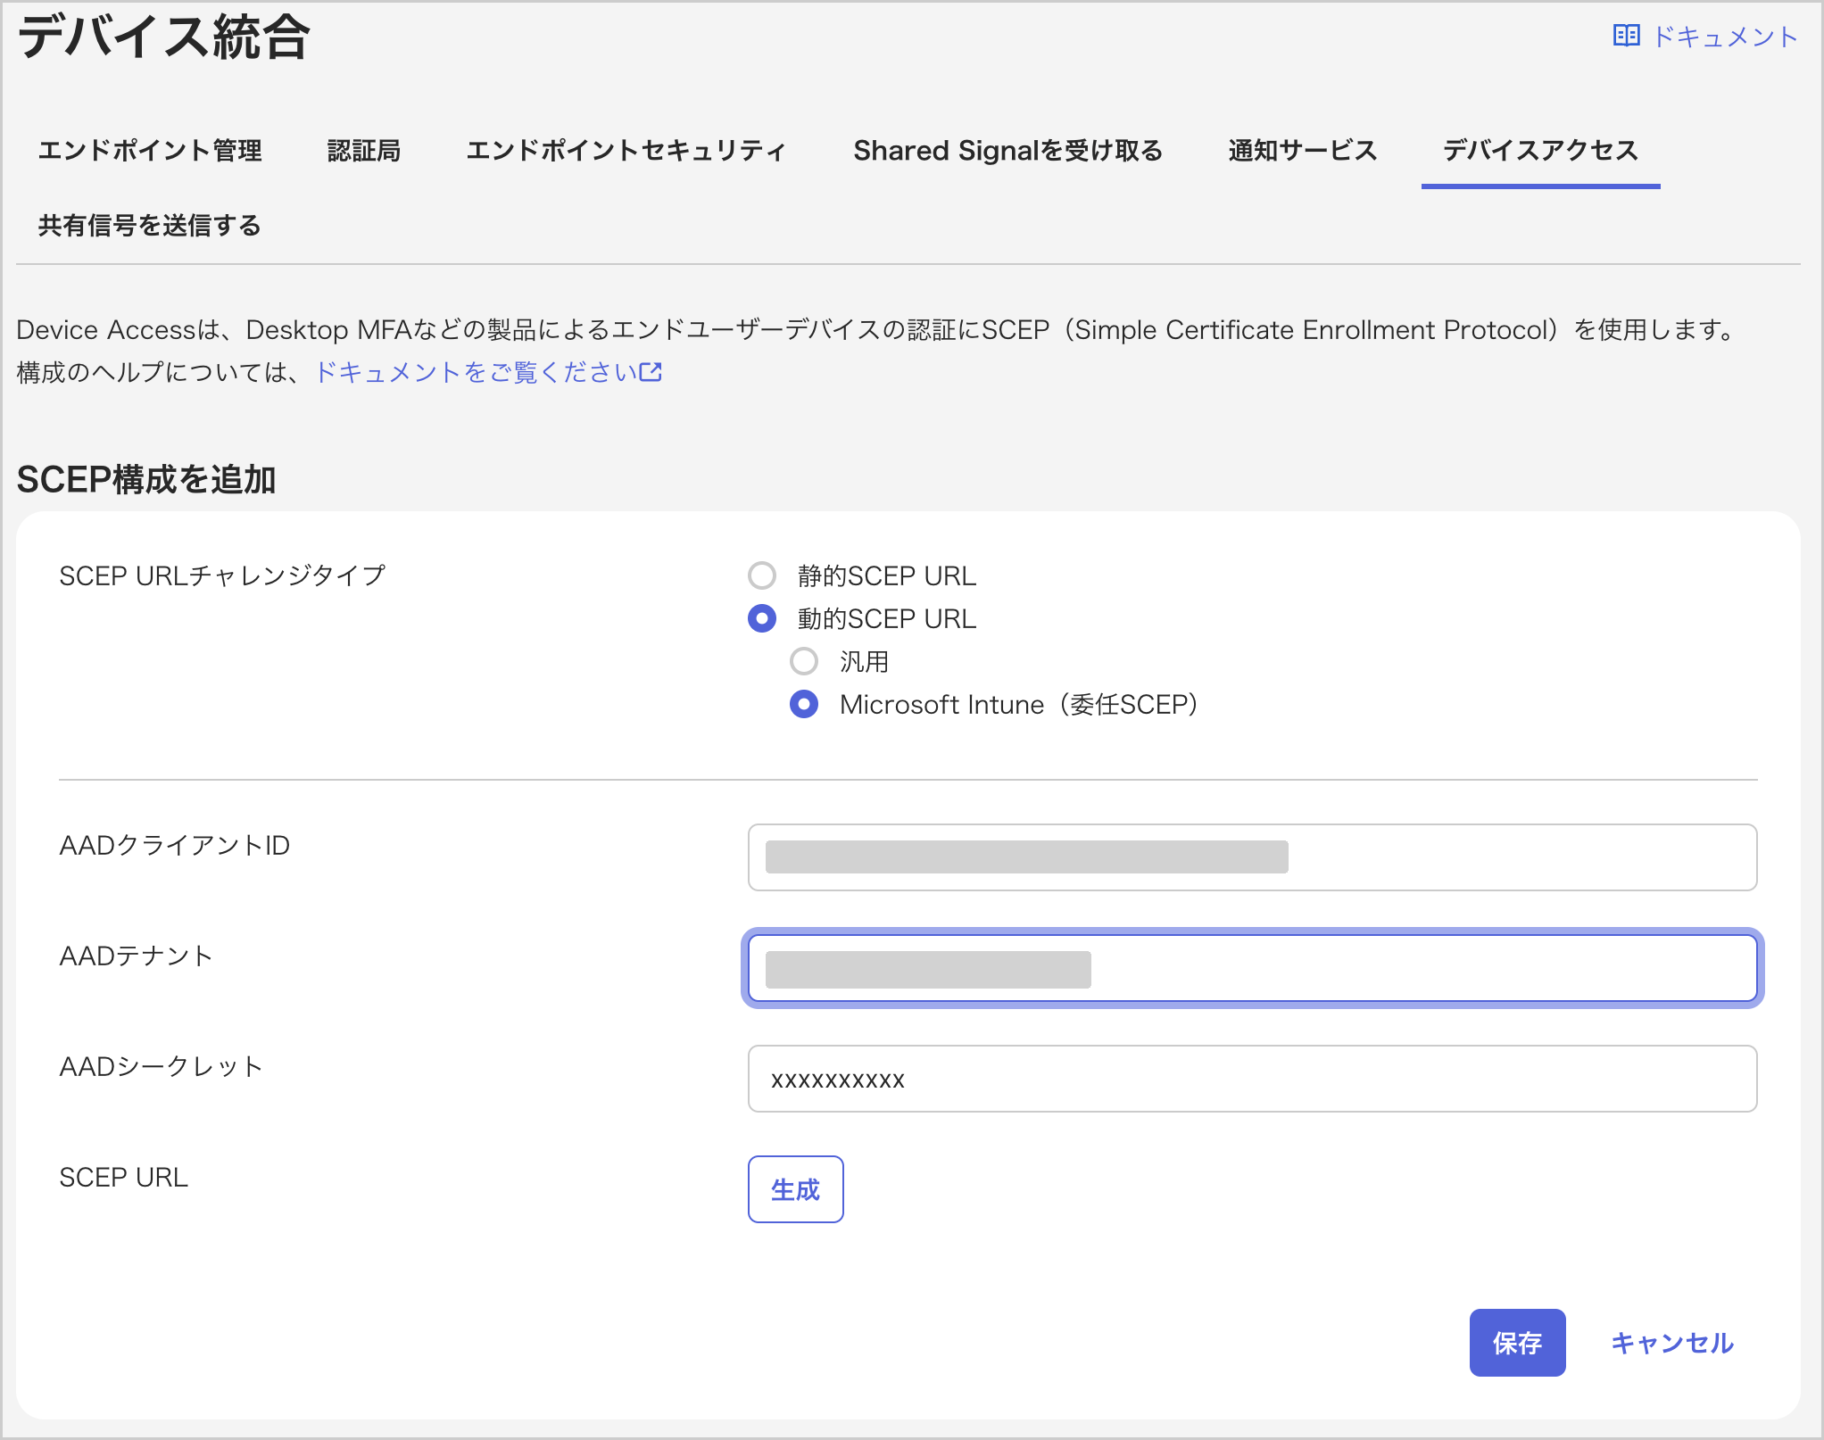1824x1440 pixels.
Task: Select 静的SCEP URL radio button
Action: point(762,575)
